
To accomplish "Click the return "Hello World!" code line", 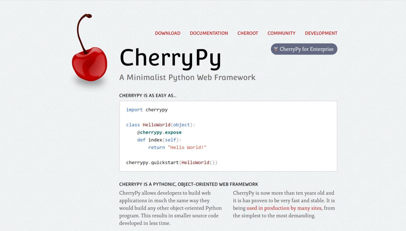I will pyautogui.click(x=177, y=147).
